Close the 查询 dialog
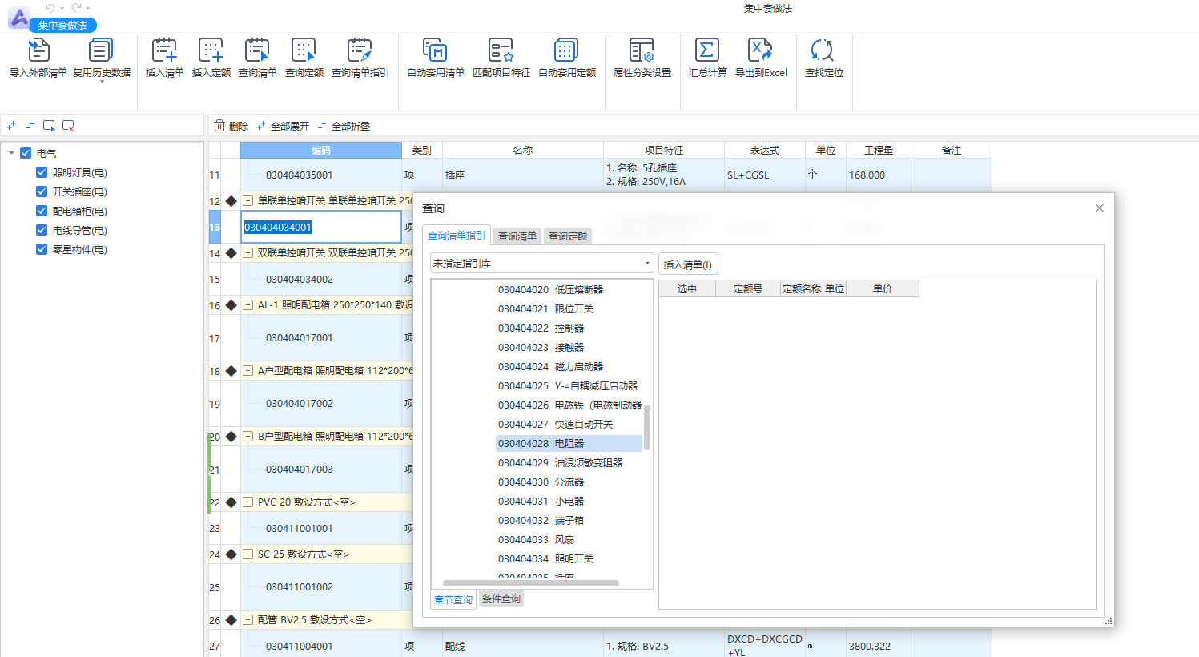The height and width of the screenshot is (657, 1199). coord(1100,208)
